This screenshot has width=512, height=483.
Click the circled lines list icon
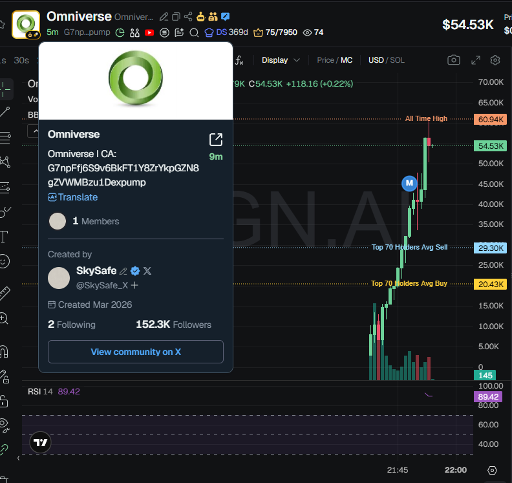click(165, 33)
